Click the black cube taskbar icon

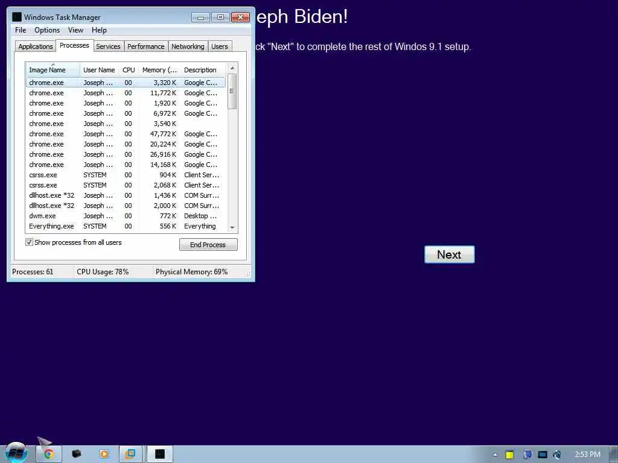(x=77, y=454)
